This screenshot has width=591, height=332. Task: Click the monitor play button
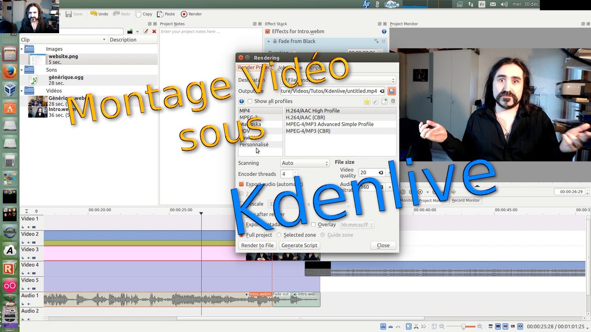420,192
